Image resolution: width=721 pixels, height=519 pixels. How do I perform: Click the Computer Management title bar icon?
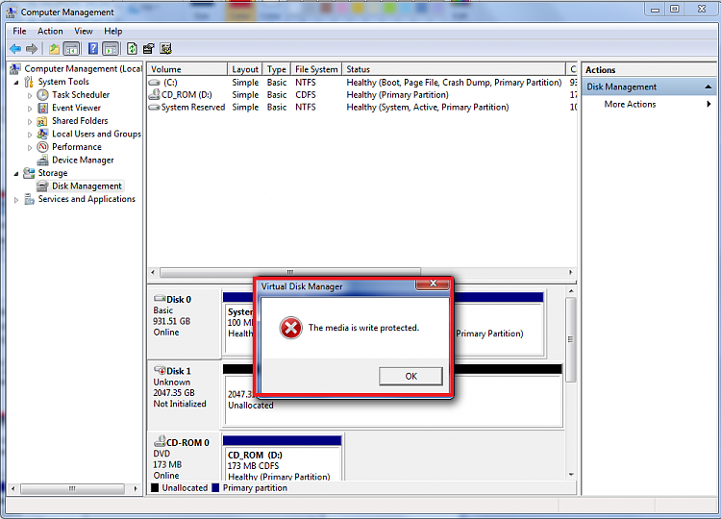tap(12, 12)
